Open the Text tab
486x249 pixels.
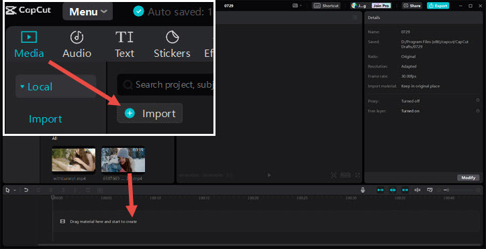pyautogui.click(x=124, y=45)
